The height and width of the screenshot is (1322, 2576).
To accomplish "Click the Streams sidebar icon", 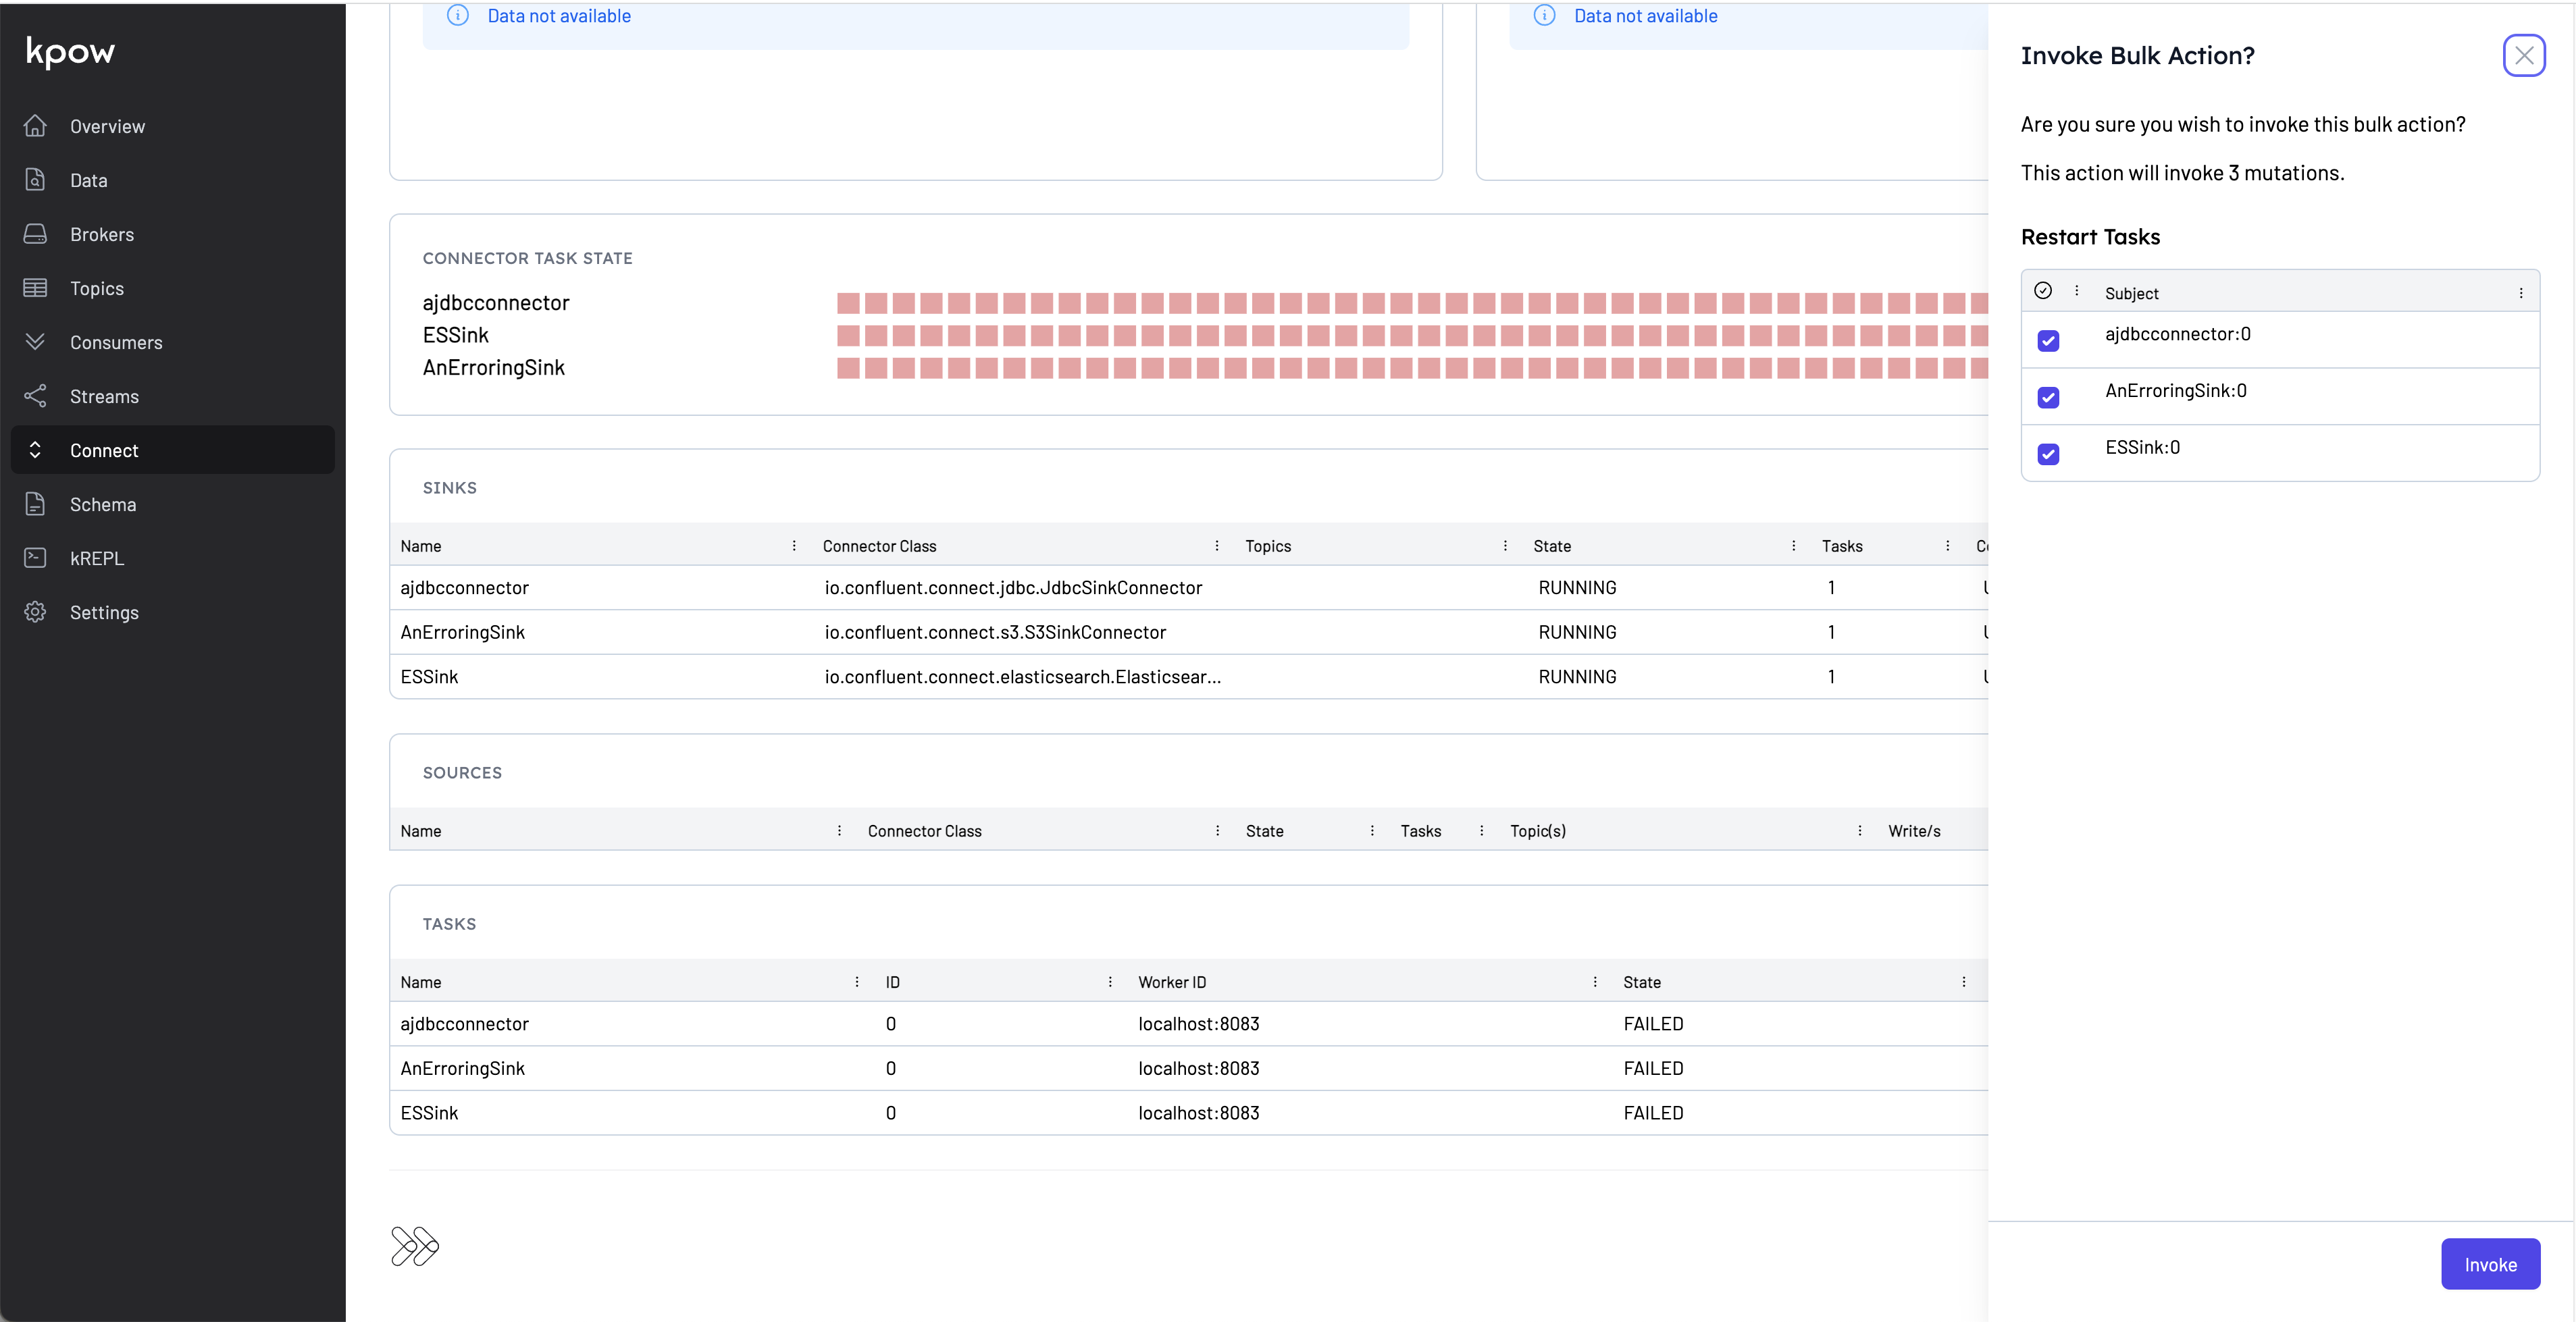I will (36, 396).
